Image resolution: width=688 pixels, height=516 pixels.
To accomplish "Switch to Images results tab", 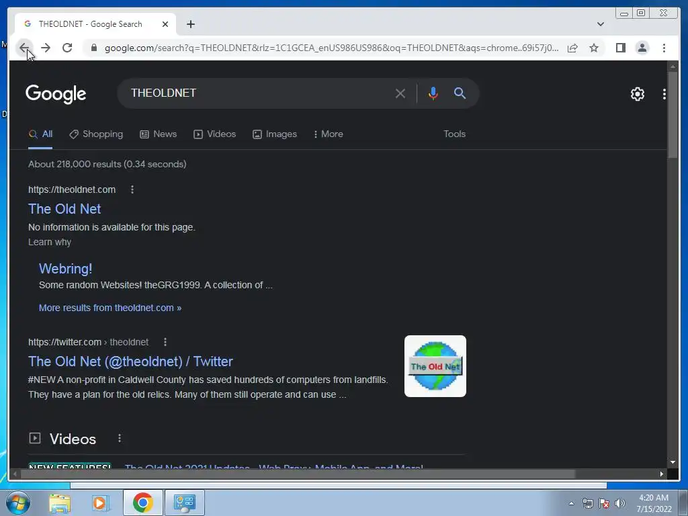I will click(275, 134).
